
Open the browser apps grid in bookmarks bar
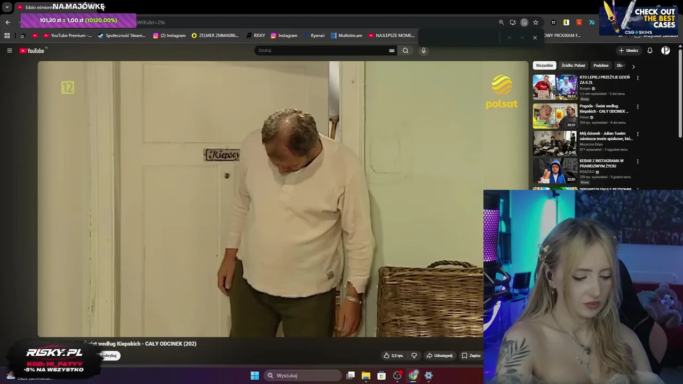pyautogui.click(x=7, y=36)
